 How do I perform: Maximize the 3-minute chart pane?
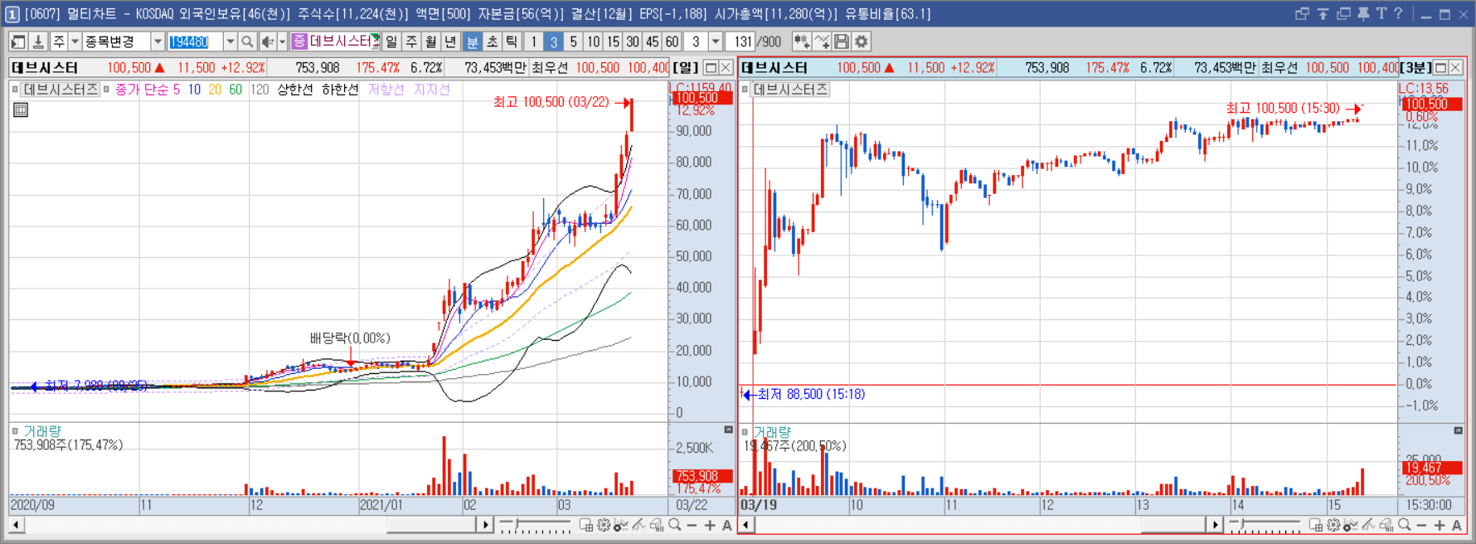coord(1440,67)
